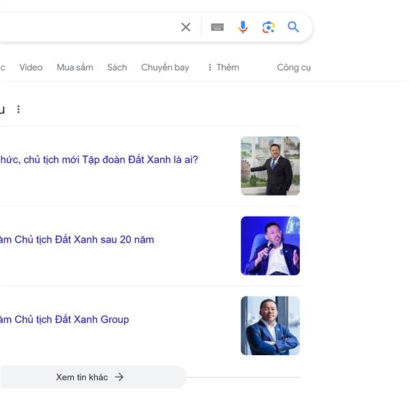Click thumbnail of man standing by cityscape mural

270,166
